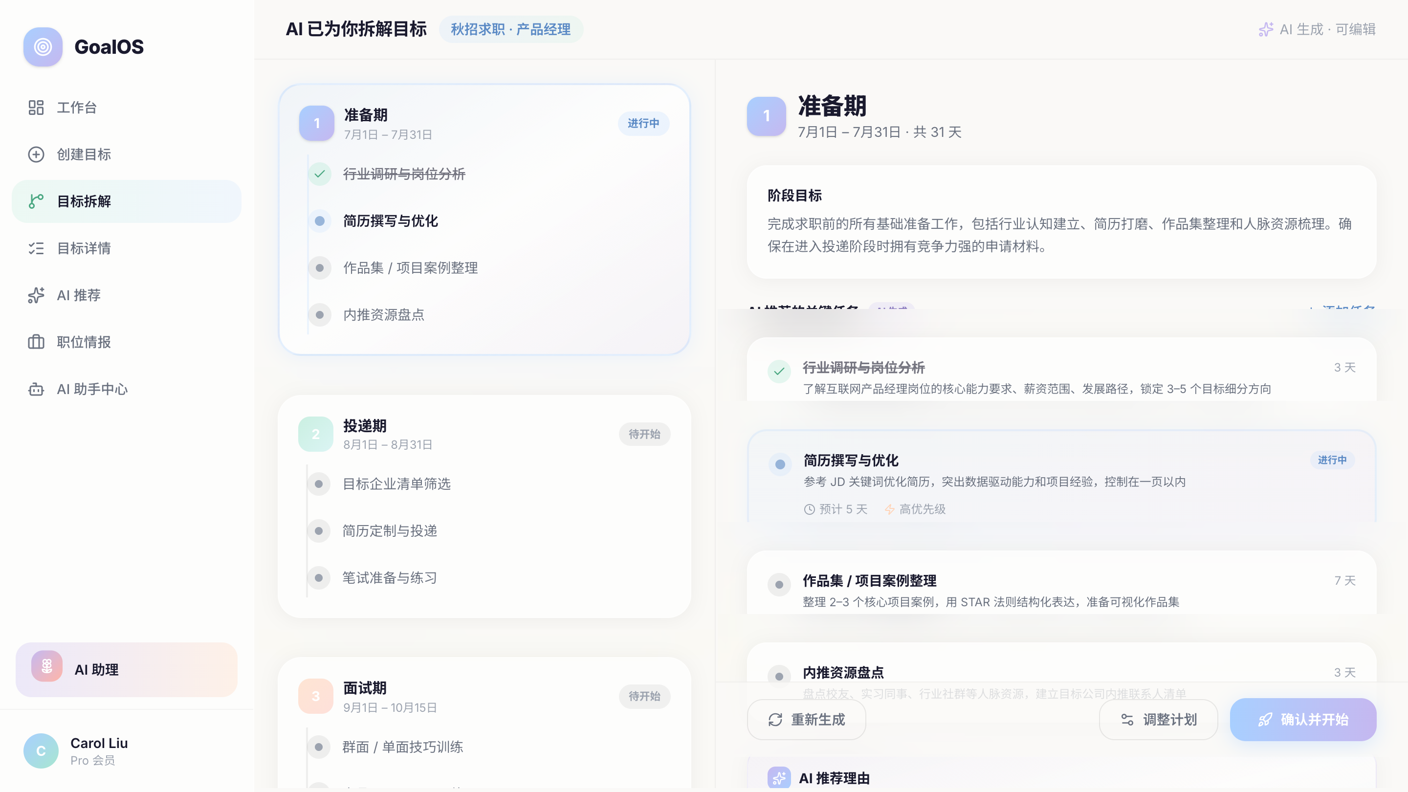Click the 进行中 badge on 准备期 card
The height and width of the screenshot is (792, 1408).
[643, 124]
